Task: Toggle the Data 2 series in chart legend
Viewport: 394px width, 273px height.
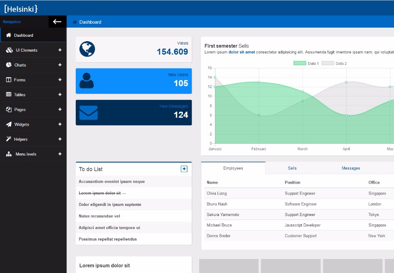Action: coord(336,63)
